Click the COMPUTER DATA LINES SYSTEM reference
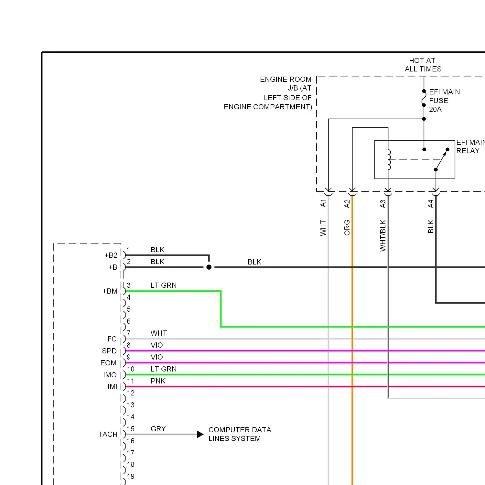Image resolution: width=485 pixels, height=485 pixels. click(240, 434)
